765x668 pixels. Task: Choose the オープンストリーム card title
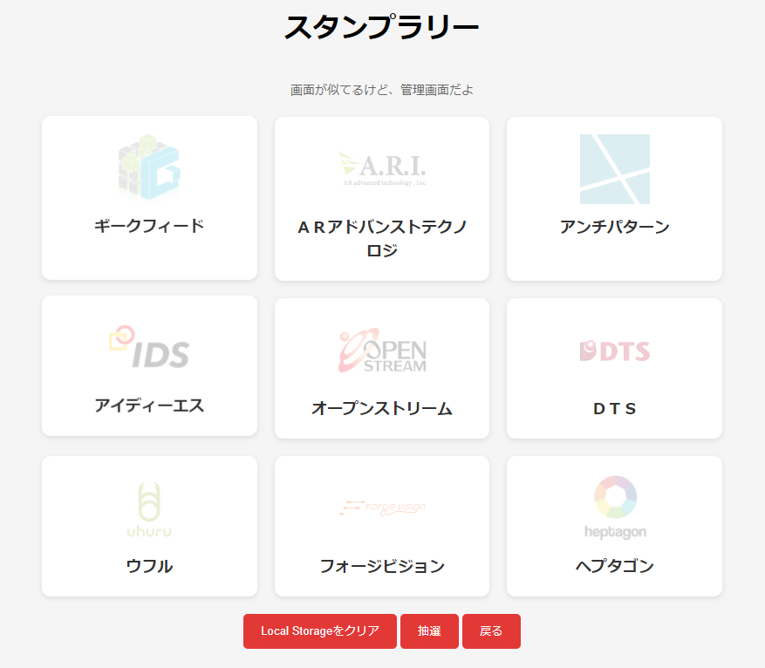(x=382, y=408)
